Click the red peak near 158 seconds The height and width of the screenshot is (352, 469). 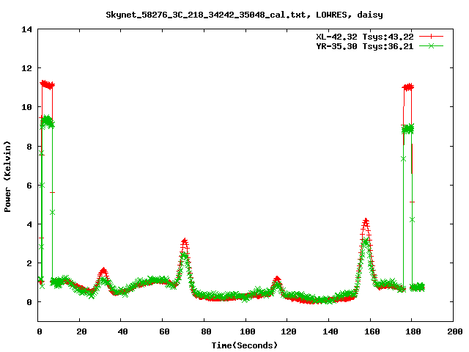point(366,221)
